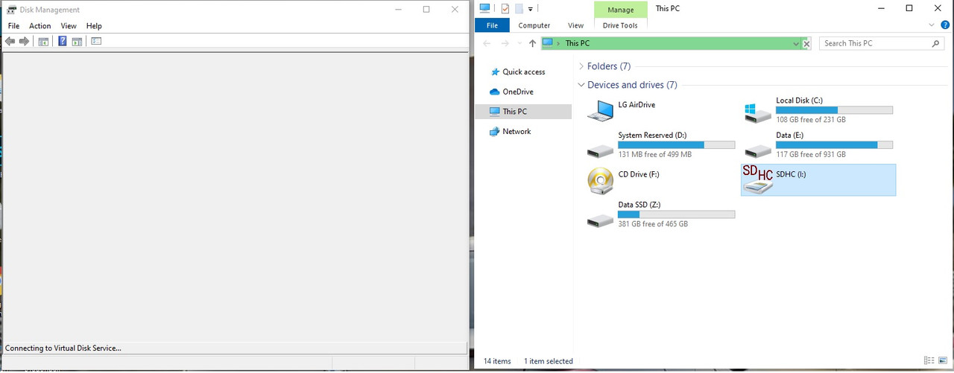Collapse the Devices and drives (7) group
Image resolution: width=954 pixels, height=373 pixels.
581,85
